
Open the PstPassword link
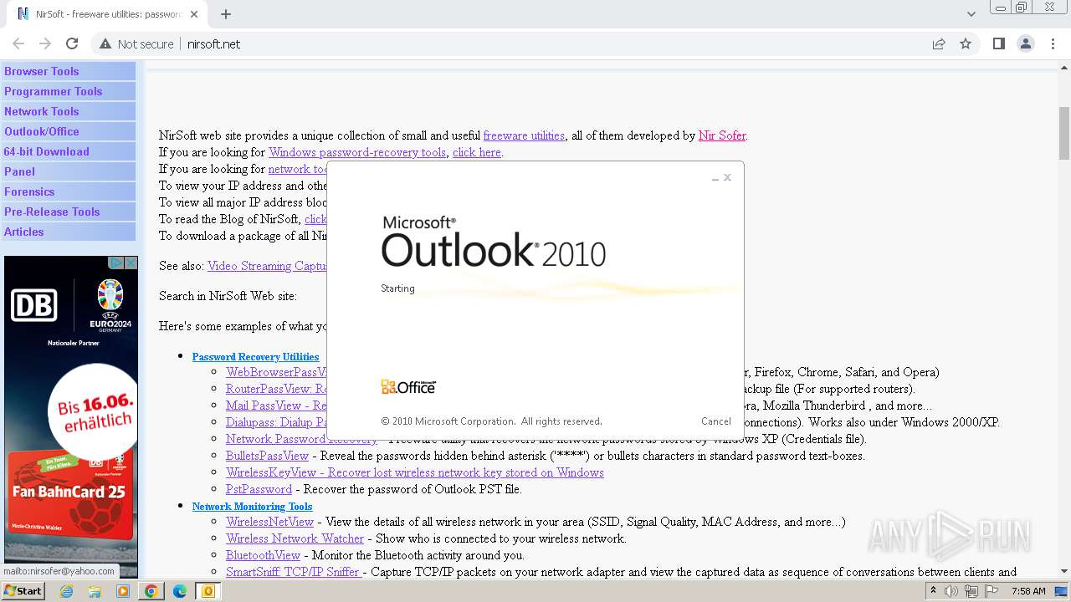pos(259,489)
